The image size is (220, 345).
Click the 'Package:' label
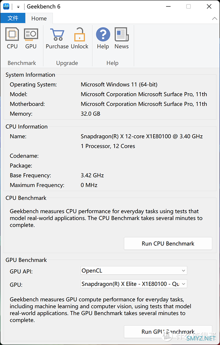pos(21,166)
